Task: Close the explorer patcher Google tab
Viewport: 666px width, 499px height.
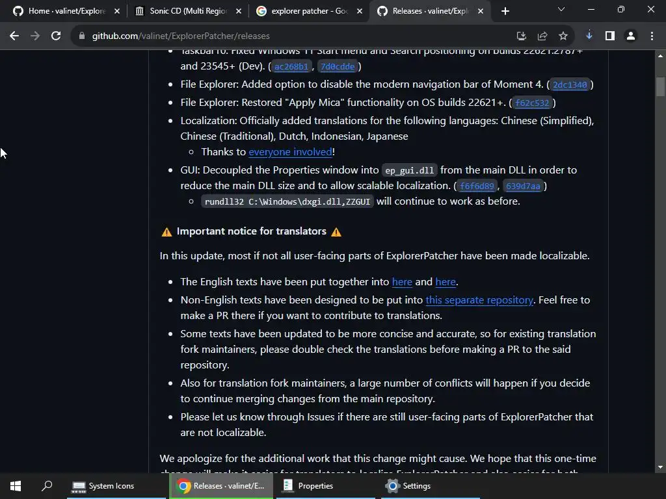Action: click(x=360, y=11)
